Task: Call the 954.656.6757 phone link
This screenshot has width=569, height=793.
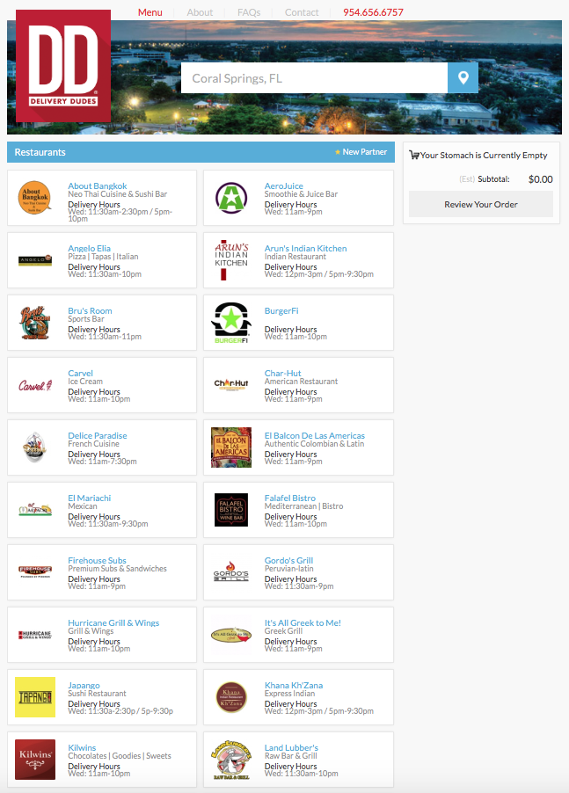Action: (x=373, y=12)
